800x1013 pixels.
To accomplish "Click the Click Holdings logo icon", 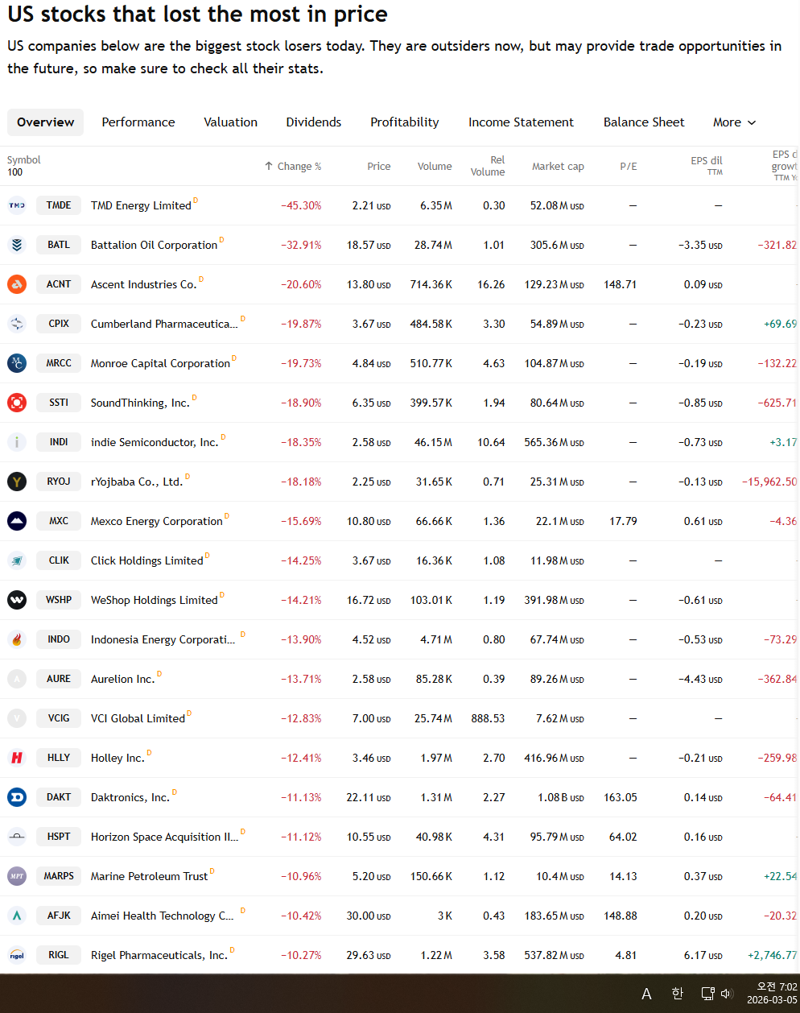I will click(x=17, y=560).
